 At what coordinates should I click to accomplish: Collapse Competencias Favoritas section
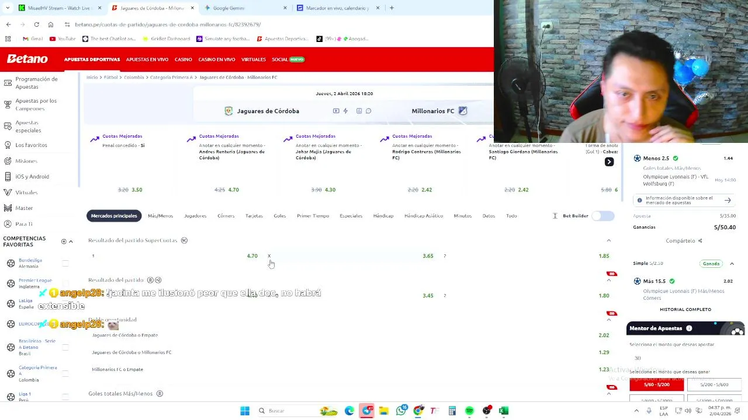(71, 242)
